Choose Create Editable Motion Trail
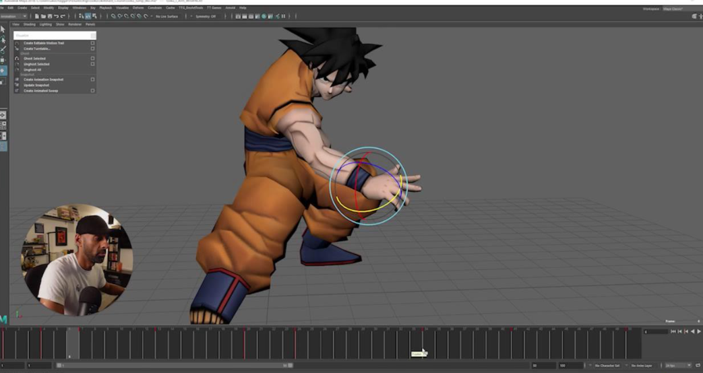Viewport: 703px width, 373px height. point(44,43)
